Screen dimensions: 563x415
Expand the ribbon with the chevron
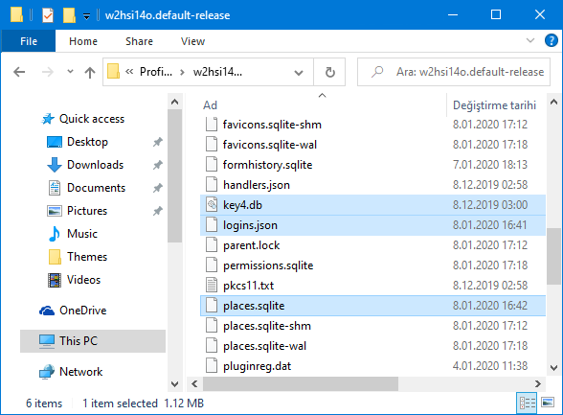click(x=530, y=40)
